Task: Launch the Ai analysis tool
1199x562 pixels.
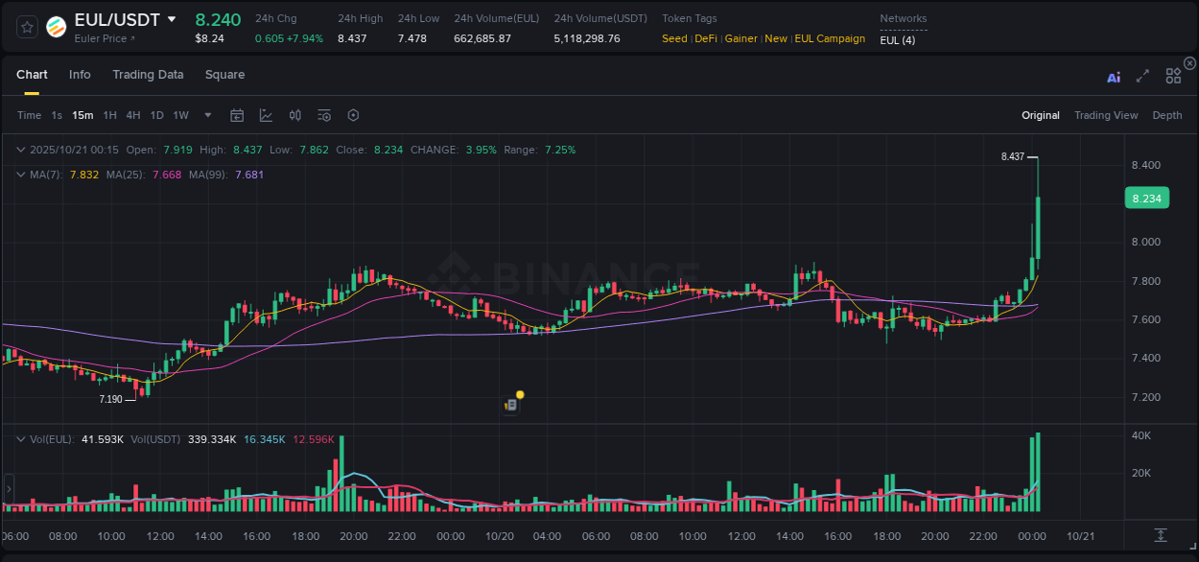Action: click(1114, 77)
